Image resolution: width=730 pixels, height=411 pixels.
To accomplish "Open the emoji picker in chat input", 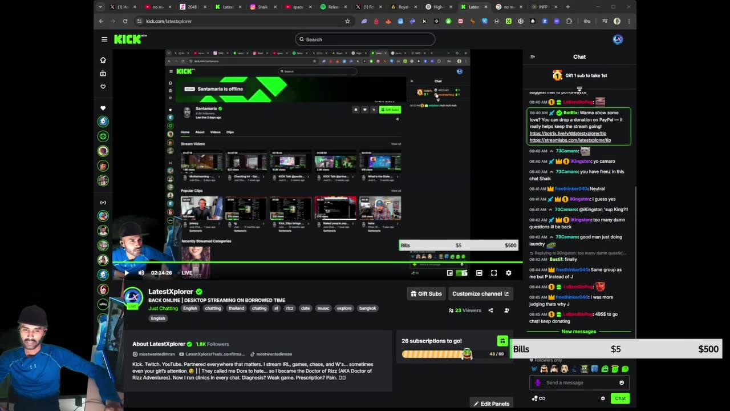I will coord(622,382).
